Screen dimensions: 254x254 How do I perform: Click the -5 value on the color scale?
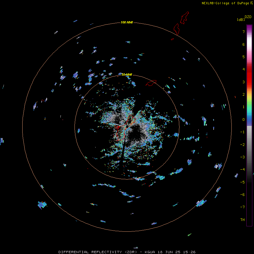pyautogui.click(x=242, y=182)
